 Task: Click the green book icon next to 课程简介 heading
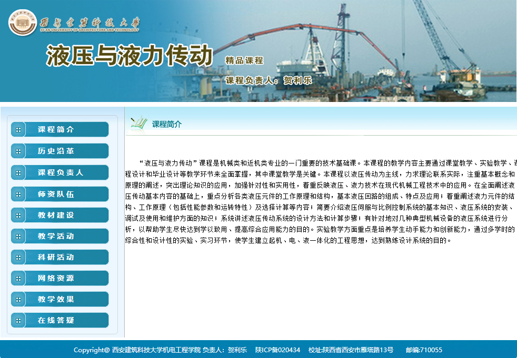[x=138, y=124]
